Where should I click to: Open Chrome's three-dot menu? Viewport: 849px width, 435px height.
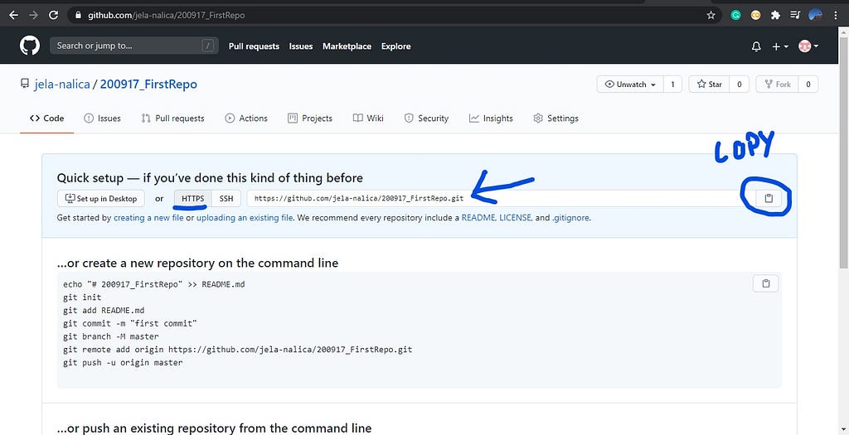tap(837, 15)
